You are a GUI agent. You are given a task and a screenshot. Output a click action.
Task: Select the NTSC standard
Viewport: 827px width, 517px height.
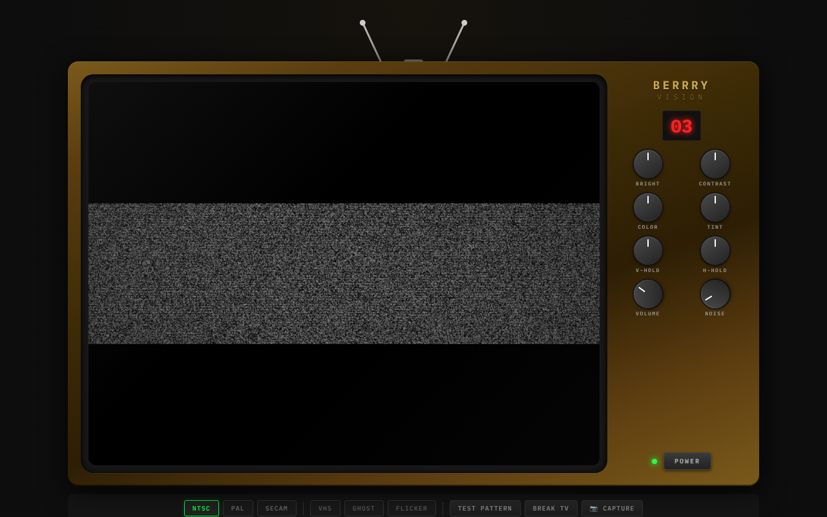(201, 508)
